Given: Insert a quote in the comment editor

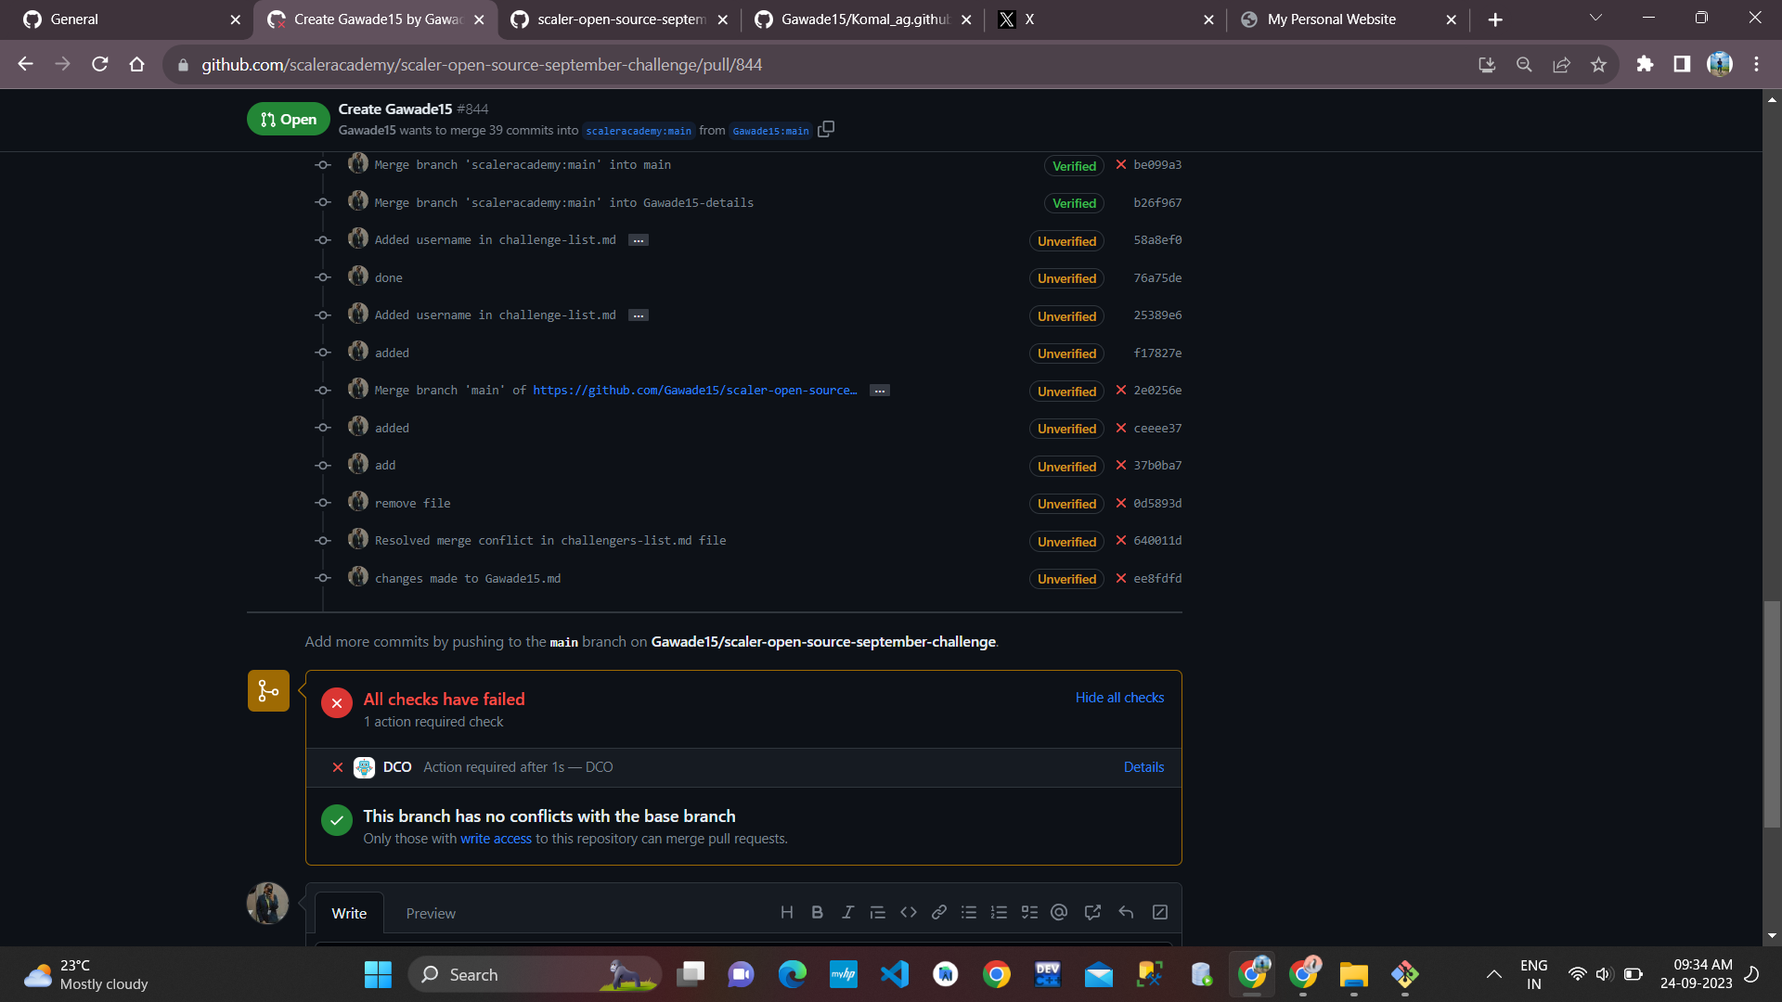Looking at the screenshot, I should coord(878,912).
